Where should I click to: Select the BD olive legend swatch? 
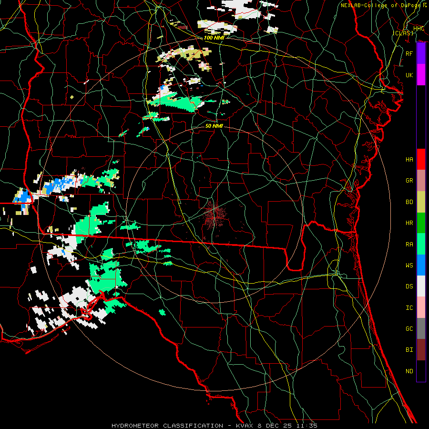point(421,202)
